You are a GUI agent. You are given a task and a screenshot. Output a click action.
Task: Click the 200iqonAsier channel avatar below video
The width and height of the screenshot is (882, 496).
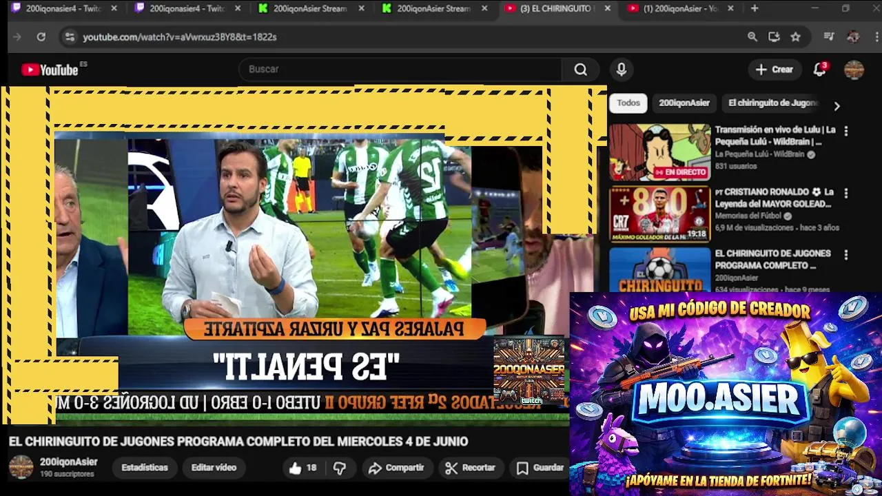21,467
